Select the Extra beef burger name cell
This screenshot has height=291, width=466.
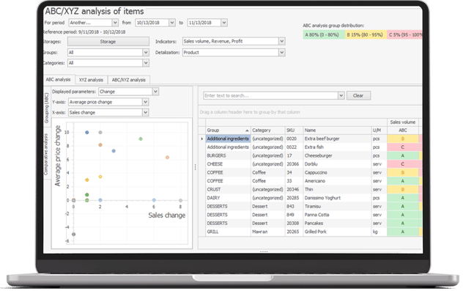tap(337, 139)
